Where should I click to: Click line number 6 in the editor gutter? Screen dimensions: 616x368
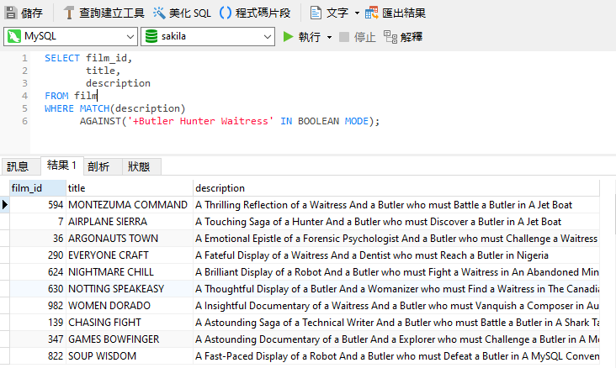click(x=24, y=121)
